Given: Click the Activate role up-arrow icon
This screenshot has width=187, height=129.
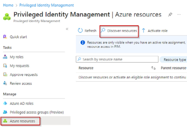Looking at the screenshot, I should point(144,31).
